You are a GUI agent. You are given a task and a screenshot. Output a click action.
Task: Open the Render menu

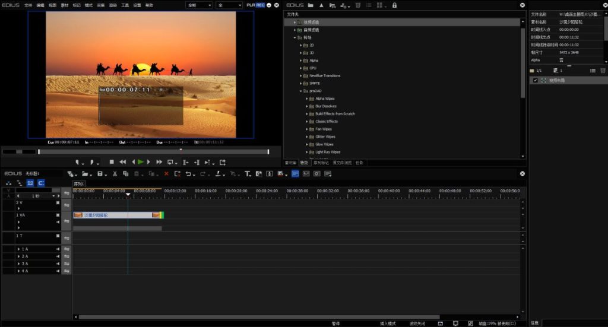point(113,5)
